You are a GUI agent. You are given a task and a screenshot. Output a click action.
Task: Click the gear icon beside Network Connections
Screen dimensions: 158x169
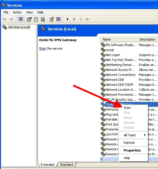(x=103, y=74)
